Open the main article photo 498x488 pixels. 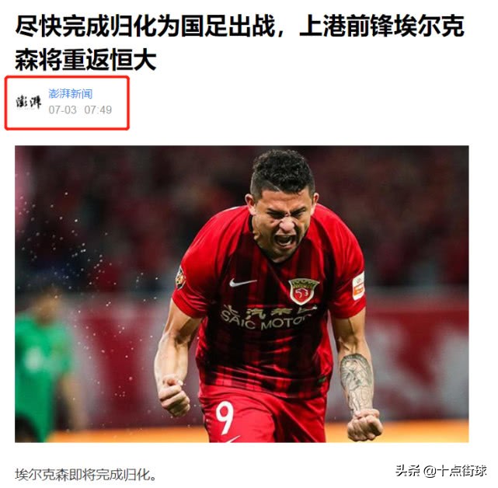pyautogui.click(x=242, y=294)
